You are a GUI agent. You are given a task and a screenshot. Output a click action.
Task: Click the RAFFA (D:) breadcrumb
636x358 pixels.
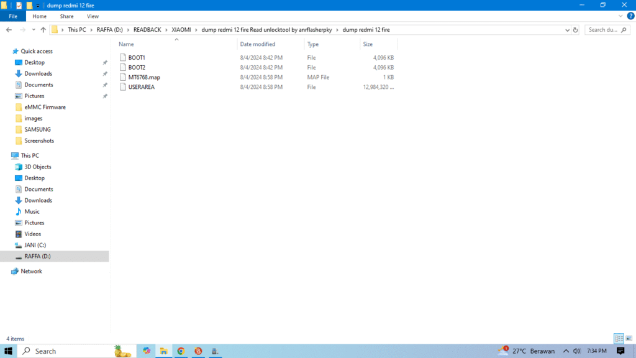click(109, 30)
